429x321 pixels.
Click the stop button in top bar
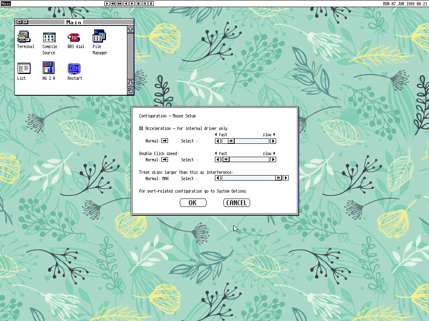click(138, 3)
